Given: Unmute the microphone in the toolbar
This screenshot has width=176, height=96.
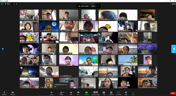Looking at the screenshot, I should coord(4,93).
